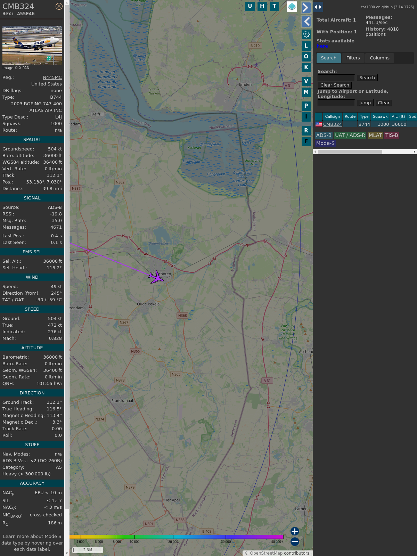Open the tar1090 on github link

[387, 7]
